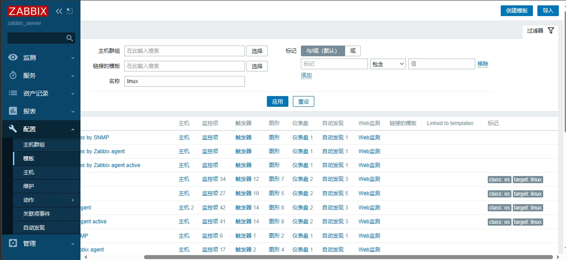
Task: Select the 与/或 (默认) tag mode
Action: [x=322, y=51]
